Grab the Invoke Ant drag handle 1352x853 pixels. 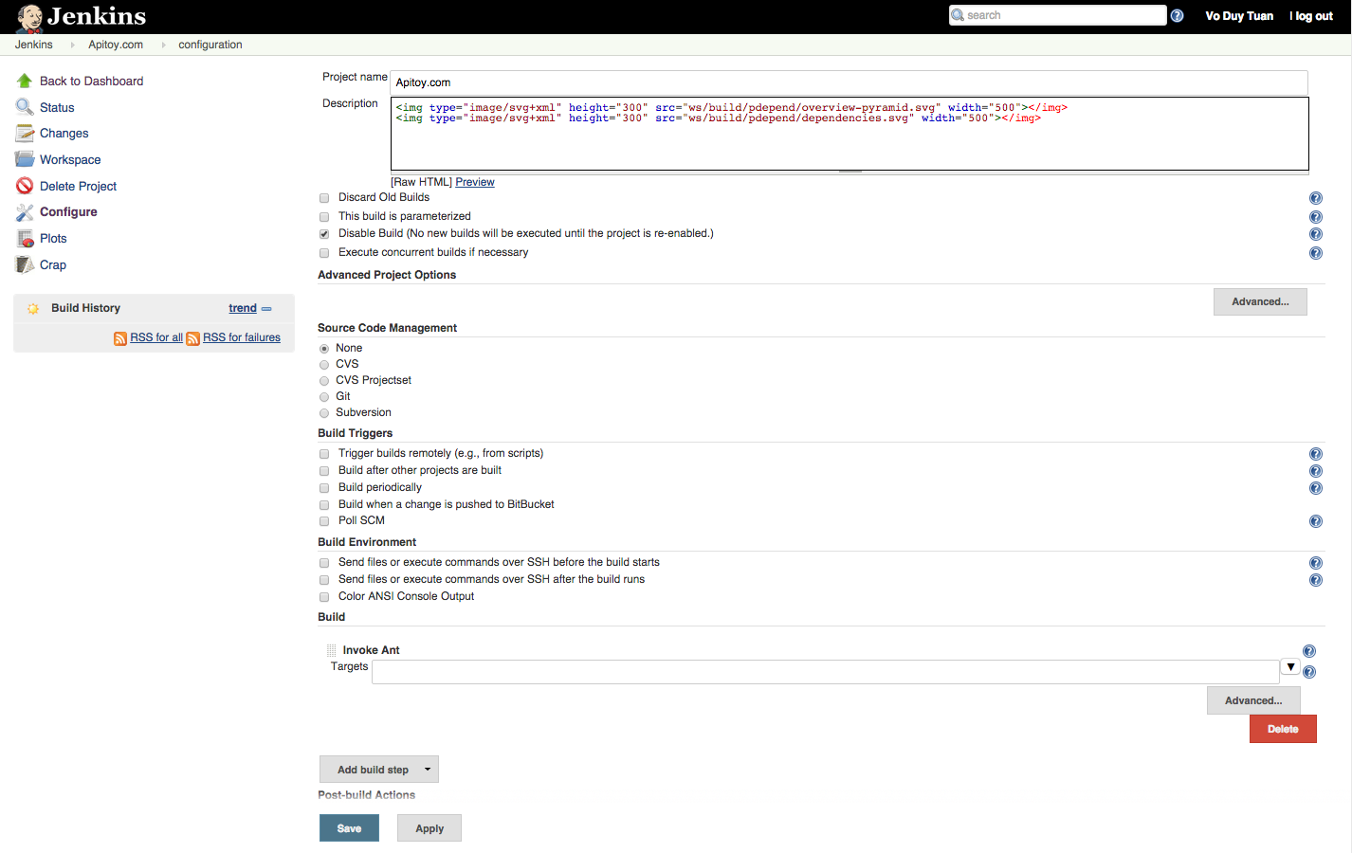coord(331,650)
